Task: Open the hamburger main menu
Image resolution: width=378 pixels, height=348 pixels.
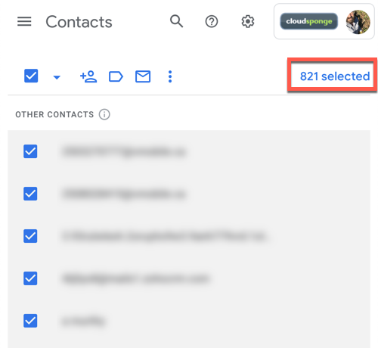Action: (x=24, y=21)
